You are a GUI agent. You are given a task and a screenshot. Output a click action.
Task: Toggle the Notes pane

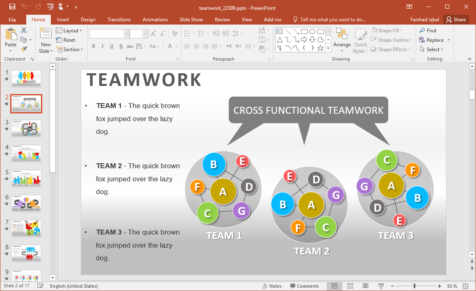pyautogui.click(x=272, y=286)
